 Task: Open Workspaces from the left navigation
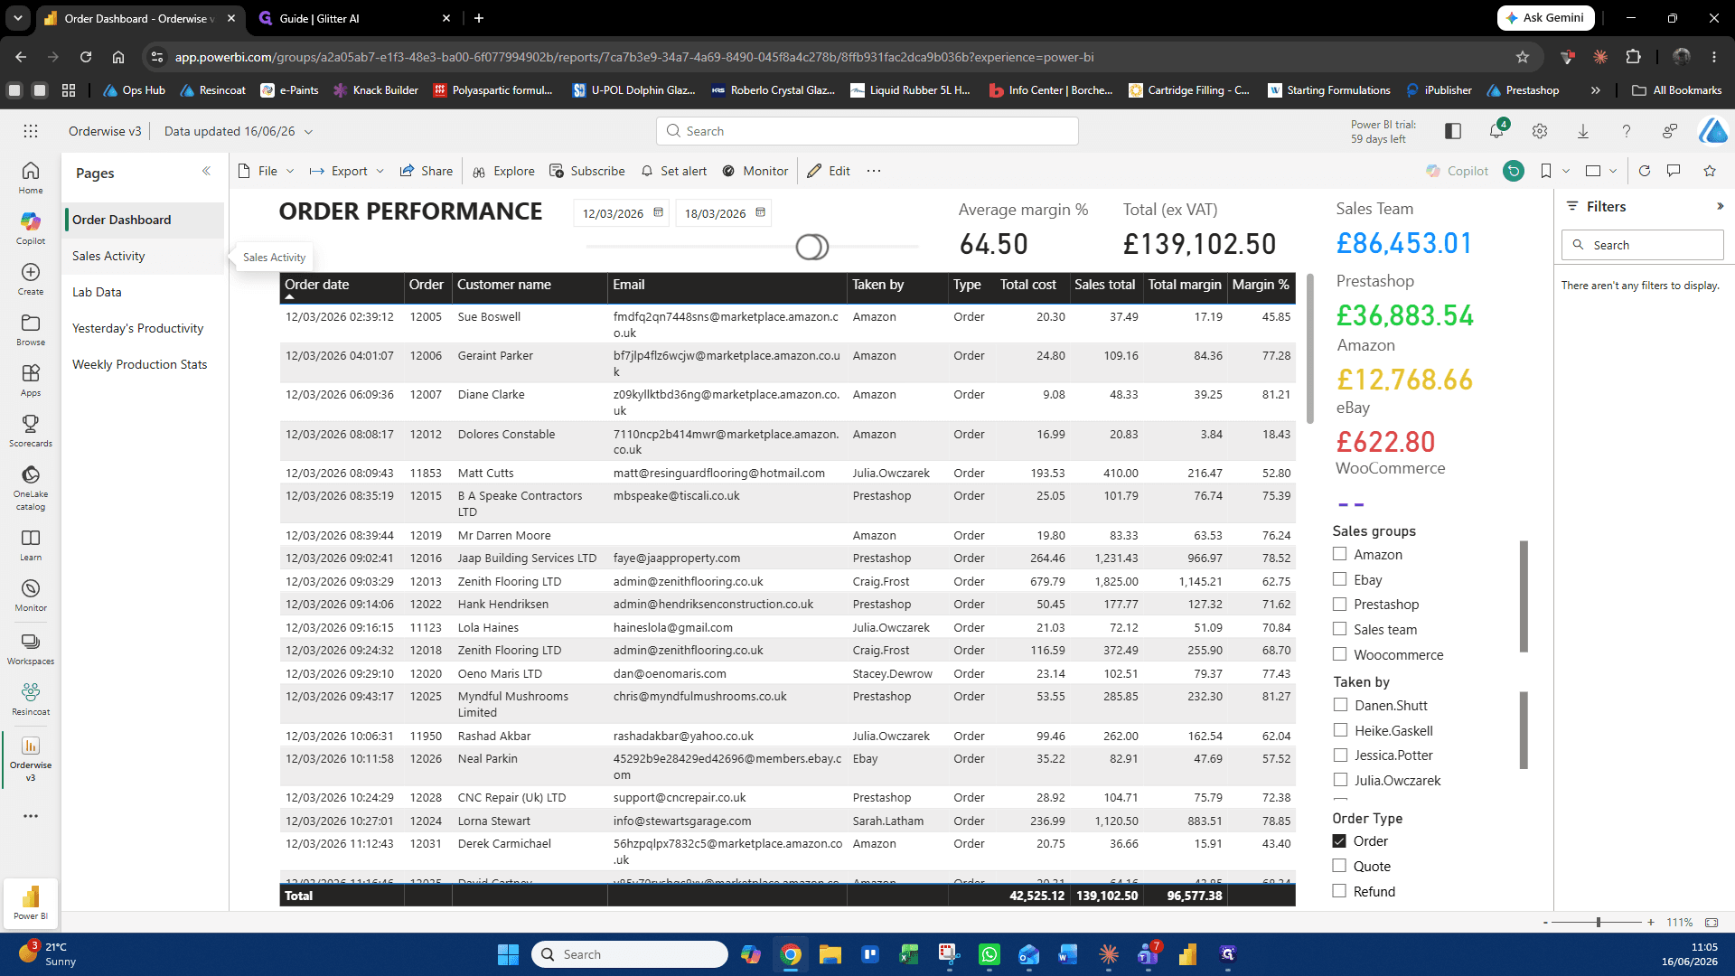[x=31, y=649]
